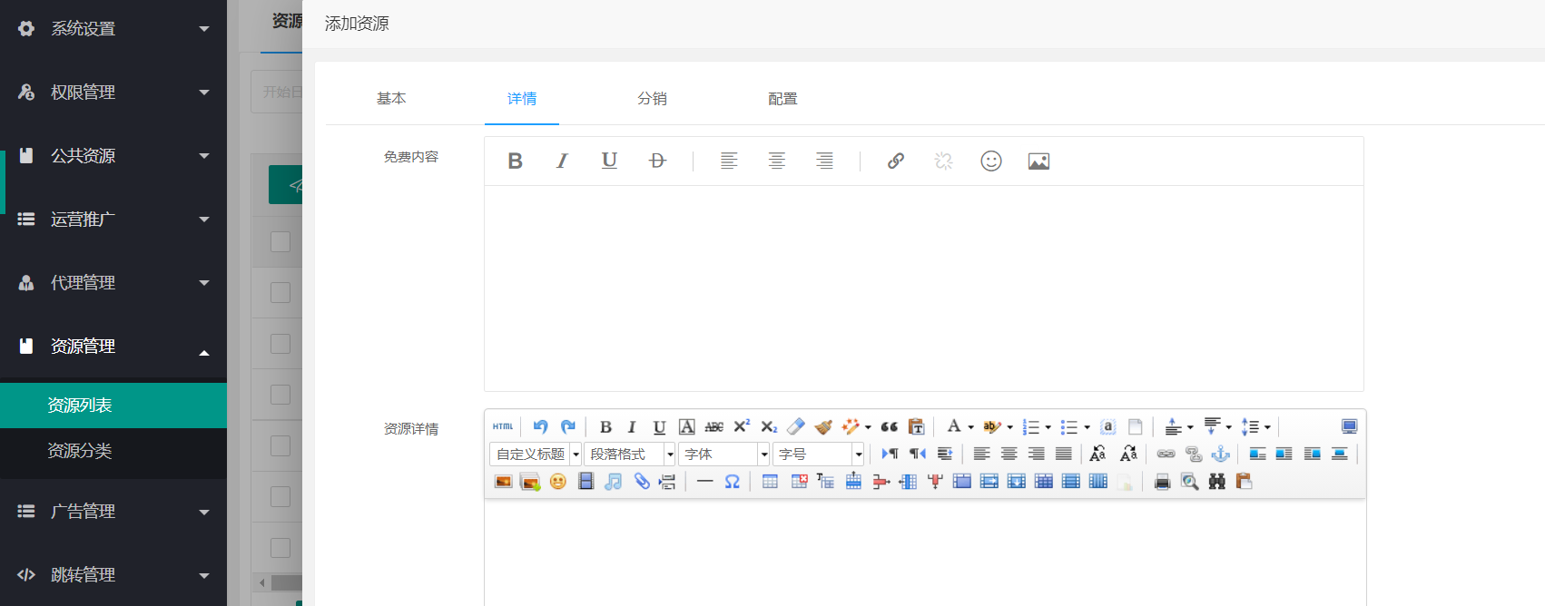Switch to the 配置 tab
Image resolution: width=1545 pixels, height=606 pixels.
pyautogui.click(x=782, y=98)
